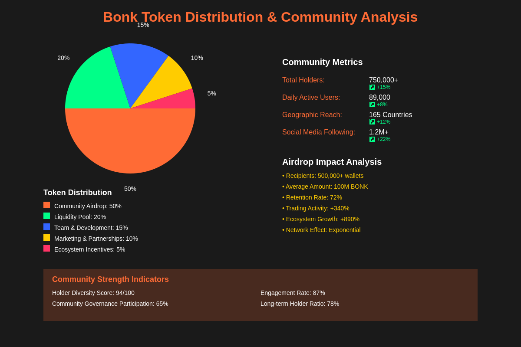521x347 pixels.
Task: Click the +8% growth figure
Action: (382, 105)
